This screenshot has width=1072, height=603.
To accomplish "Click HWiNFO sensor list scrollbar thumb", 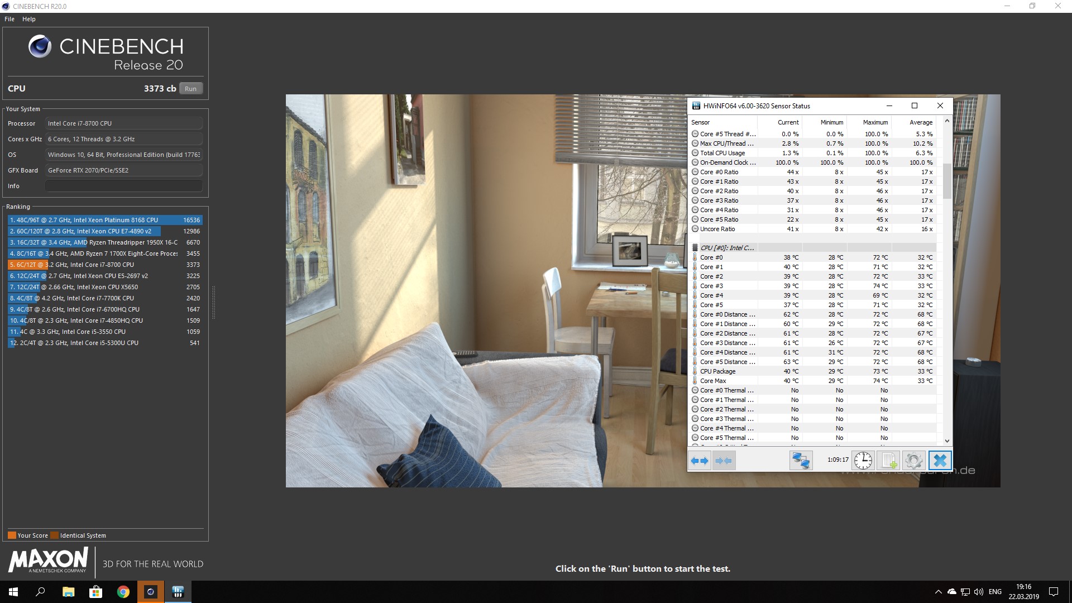I will (x=947, y=180).
